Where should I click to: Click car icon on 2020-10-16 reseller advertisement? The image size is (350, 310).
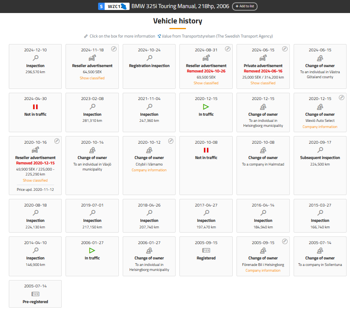[35, 150]
